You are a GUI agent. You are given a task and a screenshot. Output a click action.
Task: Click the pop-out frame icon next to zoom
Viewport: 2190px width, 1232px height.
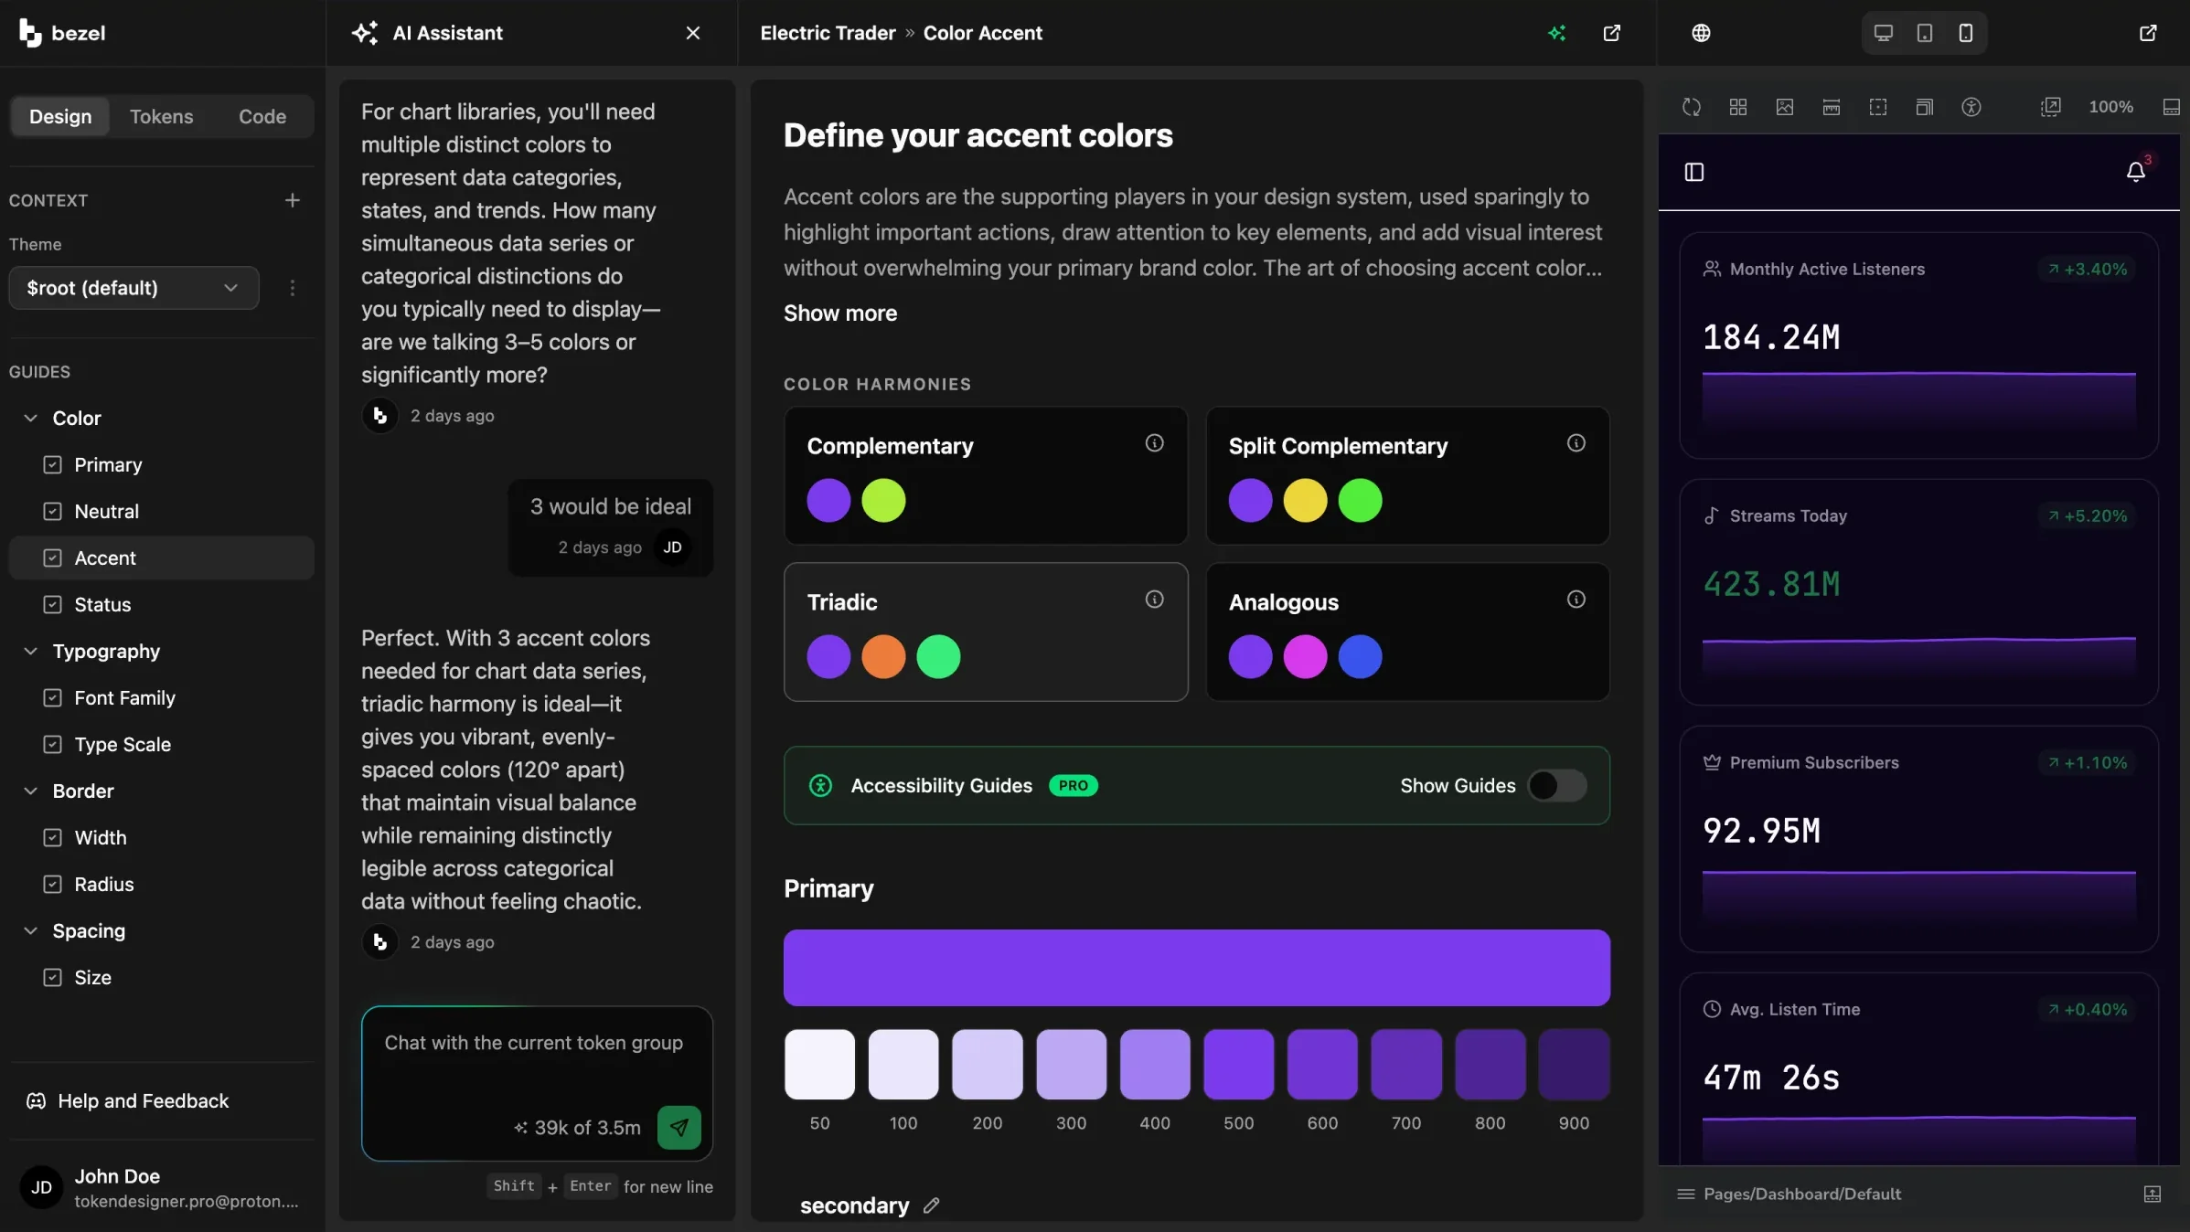pyautogui.click(x=2051, y=107)
